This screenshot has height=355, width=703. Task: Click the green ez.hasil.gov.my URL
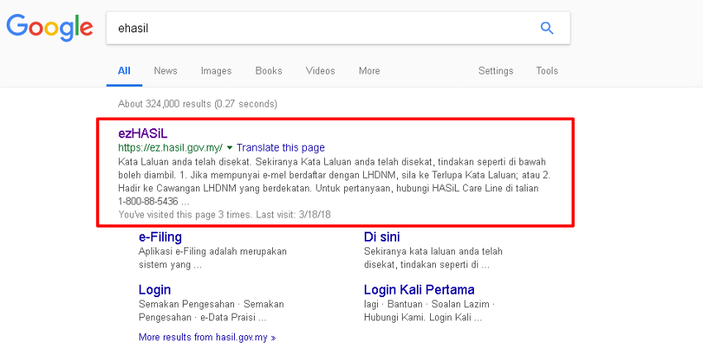[170, 147]
